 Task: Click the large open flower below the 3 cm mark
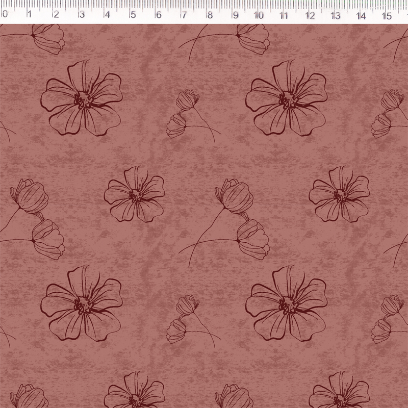pyautogui.click(x=82, y=99)
